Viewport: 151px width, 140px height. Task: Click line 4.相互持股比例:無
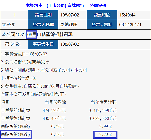pyautogui.click(x=19, y=78)
